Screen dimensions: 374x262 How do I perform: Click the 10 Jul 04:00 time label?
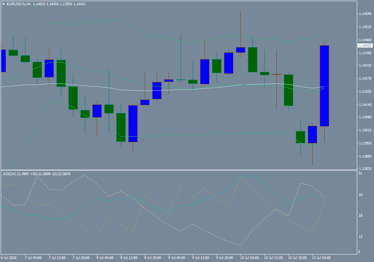[x=249, y=258]
